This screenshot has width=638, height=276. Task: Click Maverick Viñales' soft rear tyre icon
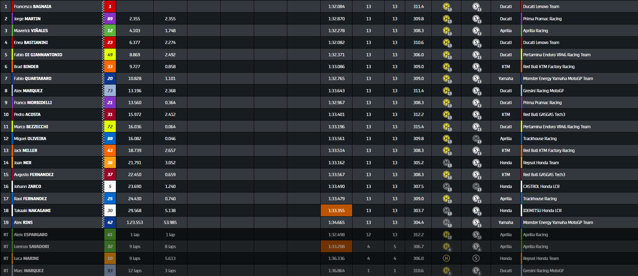pos(476,31)
